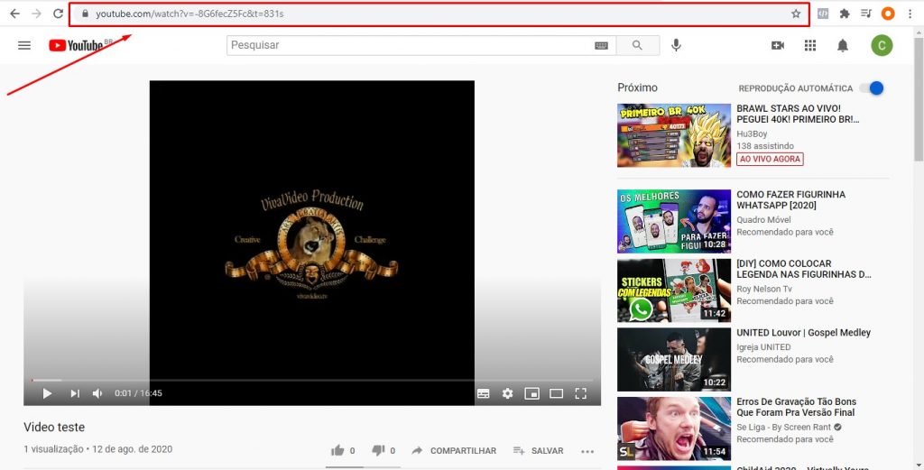Click the Pesquisar search field
Viewport: 924px width, 470px height.
tap(406, 45)
